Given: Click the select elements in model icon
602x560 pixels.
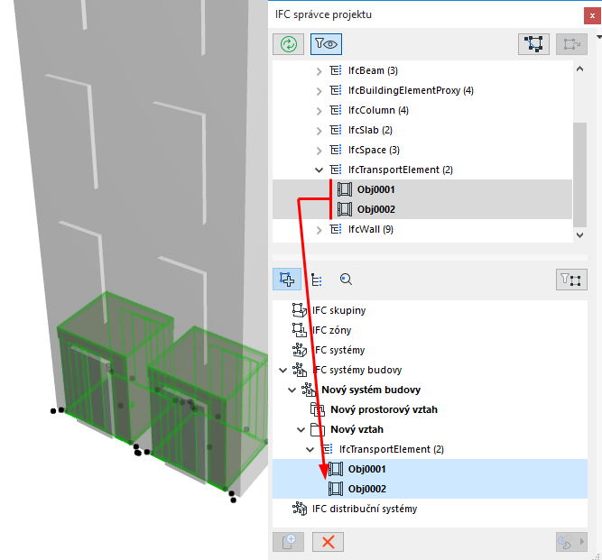Looking at the screenshot, I should (533, 44).
